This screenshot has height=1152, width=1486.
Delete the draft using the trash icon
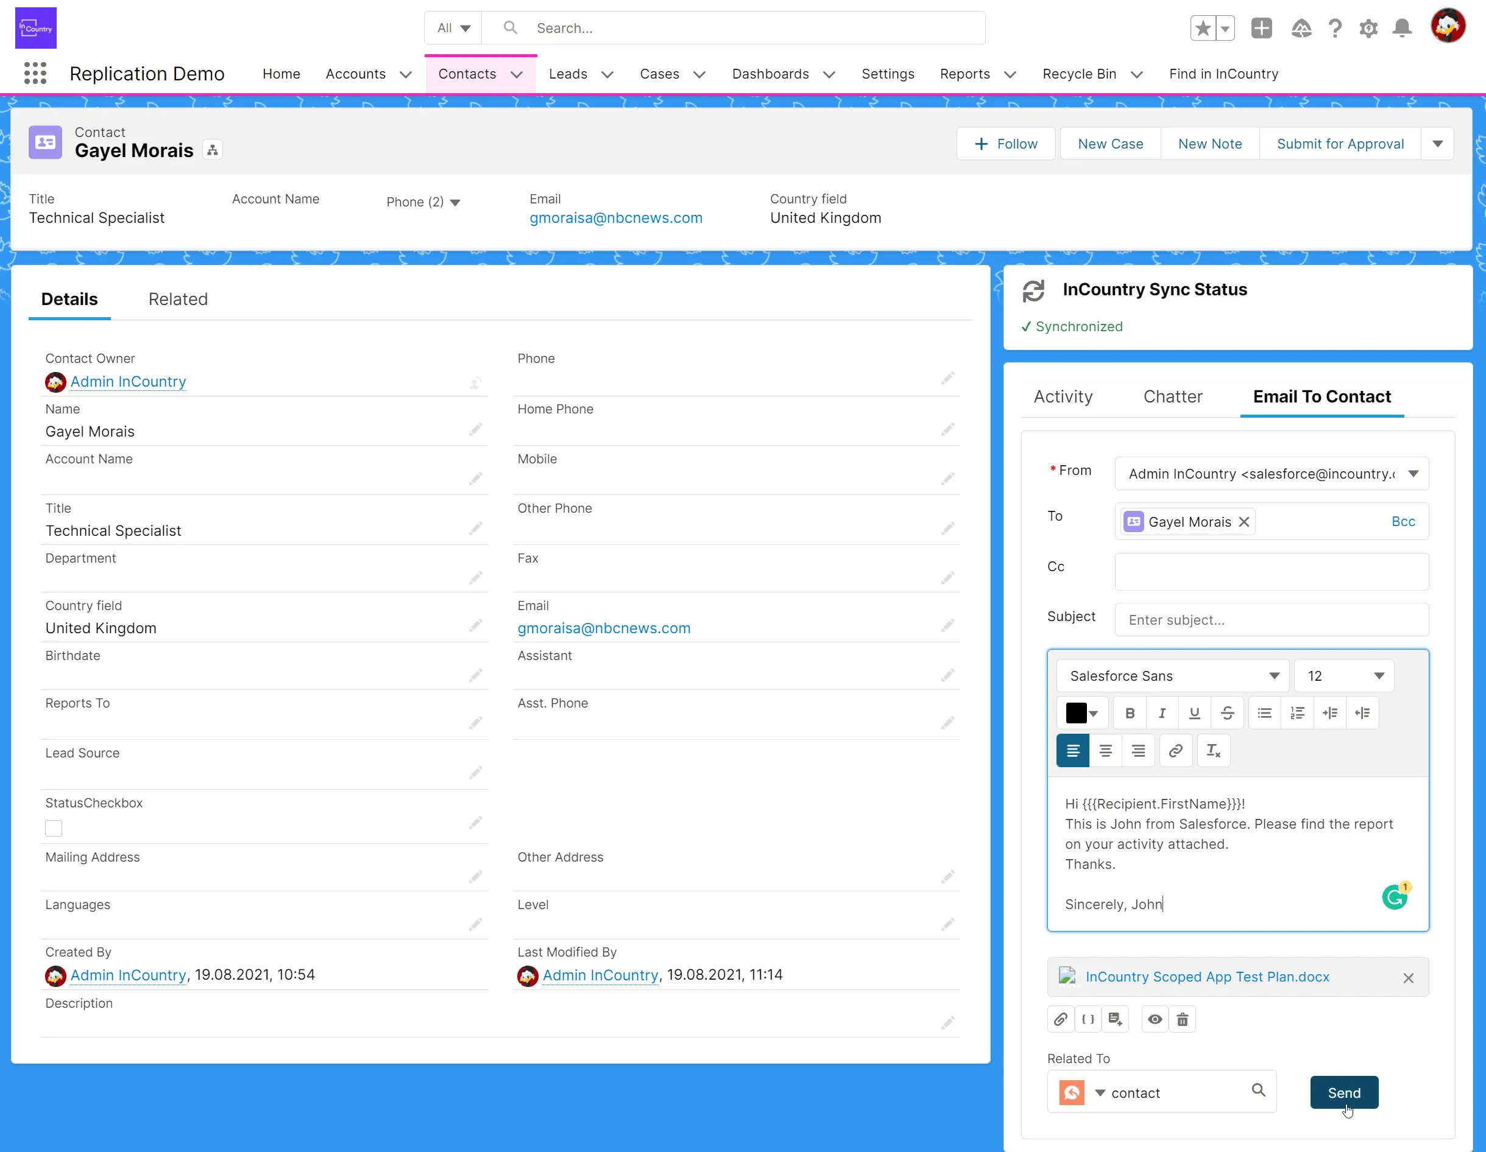(x=1183, y=1019)
